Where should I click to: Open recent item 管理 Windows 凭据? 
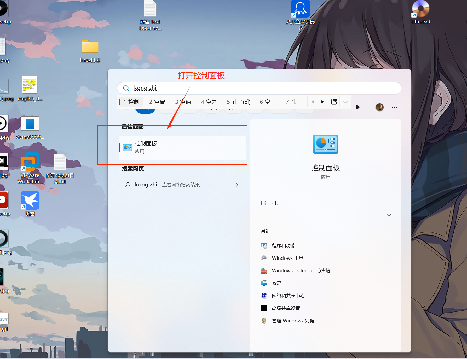pyautogui.click(x=293, y=321)
